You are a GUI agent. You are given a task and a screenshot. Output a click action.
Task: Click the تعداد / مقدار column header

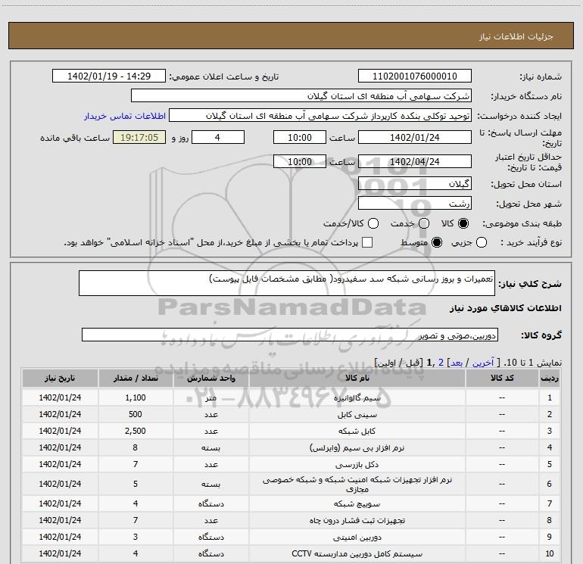[136, 379]
